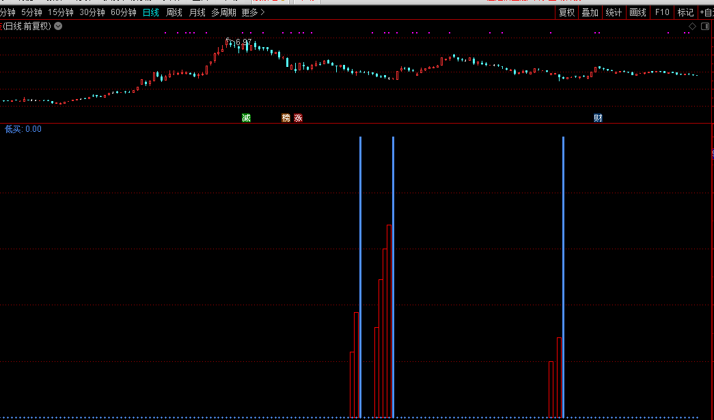Viewport: 714px width, 420px height.
Task: Click the 叠加 overlay button
Action: [x=590, y=12]
